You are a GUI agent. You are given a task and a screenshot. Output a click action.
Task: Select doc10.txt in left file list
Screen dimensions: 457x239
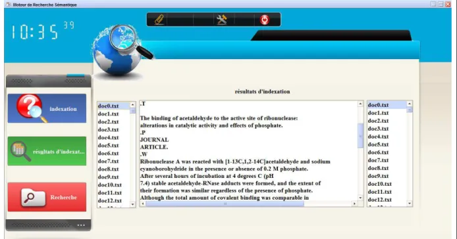pyautogui.click(x=114, y=185)
